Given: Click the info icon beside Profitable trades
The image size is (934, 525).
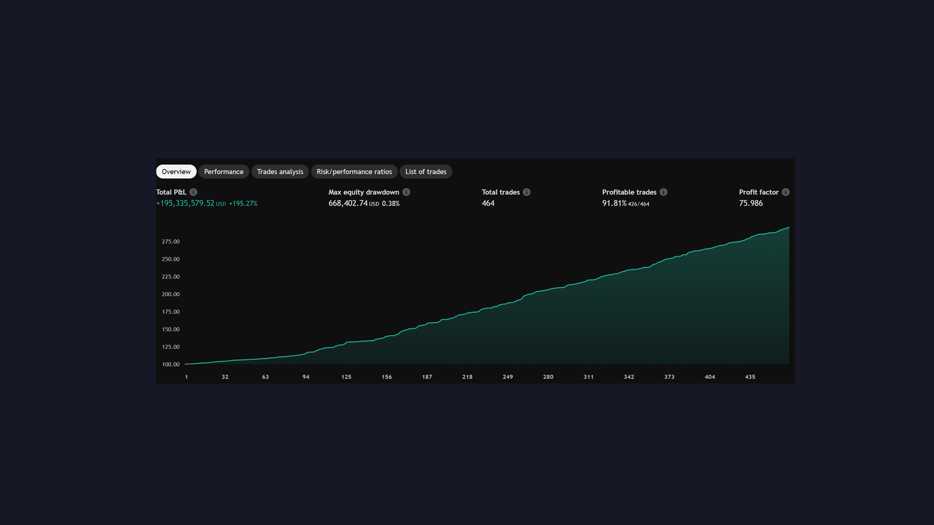Looking at the screenshot, I should pos(664,192).
